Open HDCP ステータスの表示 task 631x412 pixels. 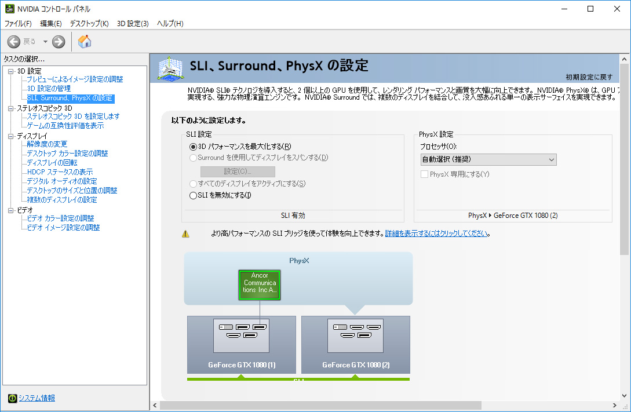pyautogui.click(x=60, y=172)
